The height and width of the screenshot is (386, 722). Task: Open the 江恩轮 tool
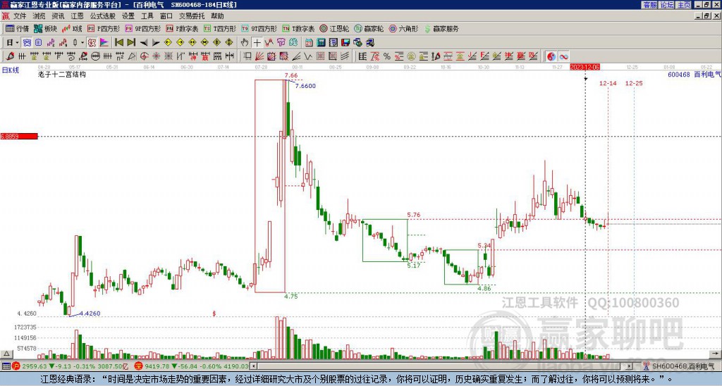(334, 28)
